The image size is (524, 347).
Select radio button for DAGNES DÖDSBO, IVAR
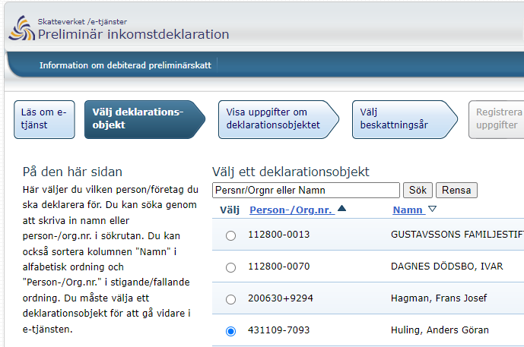230,267
